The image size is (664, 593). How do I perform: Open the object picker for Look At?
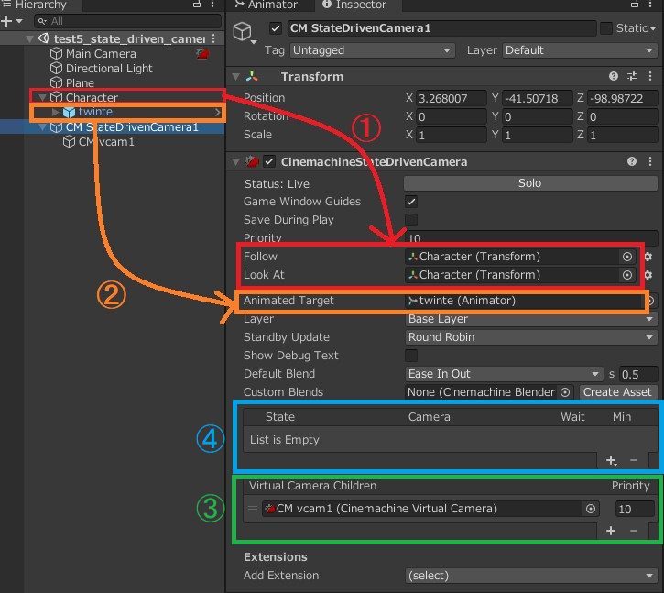(x=627, y=275)
